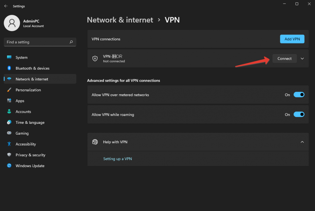Toggle off Allow VPN over metered networks
Image resolution: width=315 pixels, height=211 pixels.
299,95
